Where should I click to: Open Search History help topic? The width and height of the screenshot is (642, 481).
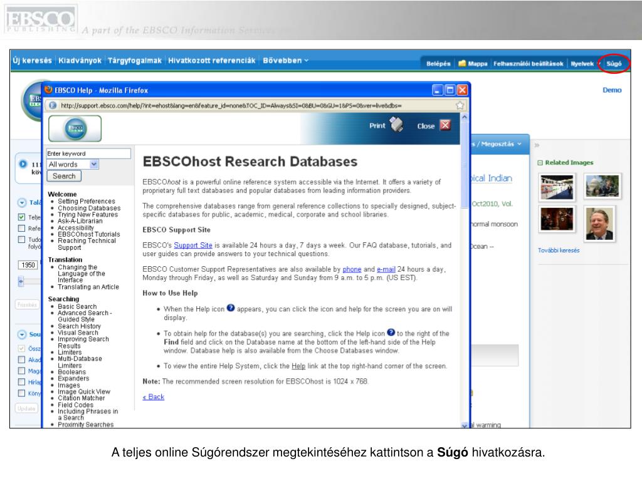click(79, 326)
